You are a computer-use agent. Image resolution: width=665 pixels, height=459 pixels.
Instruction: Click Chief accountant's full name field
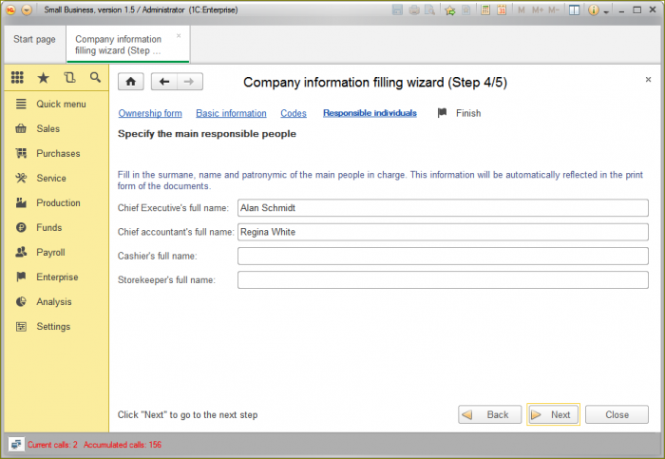(x=443, y=232)
